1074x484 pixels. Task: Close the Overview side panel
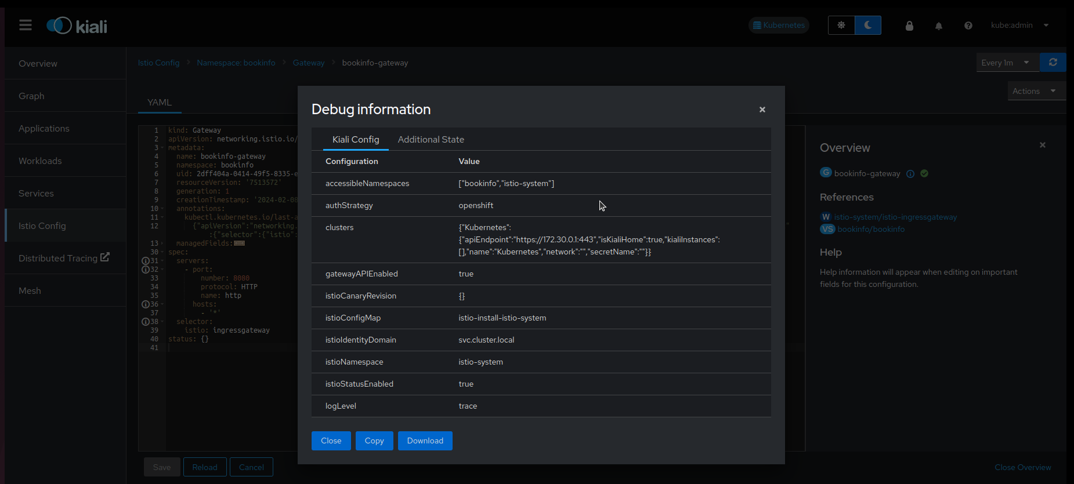click(1042, 145)
